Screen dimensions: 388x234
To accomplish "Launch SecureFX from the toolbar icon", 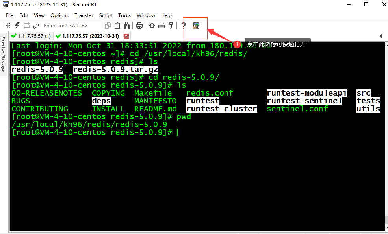I will click(x=196, y=26).
